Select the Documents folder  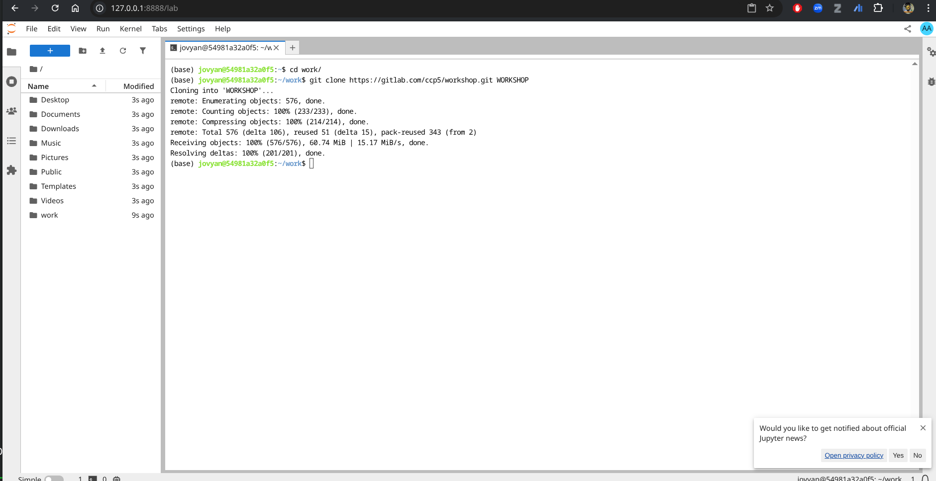tap(91, 114)
